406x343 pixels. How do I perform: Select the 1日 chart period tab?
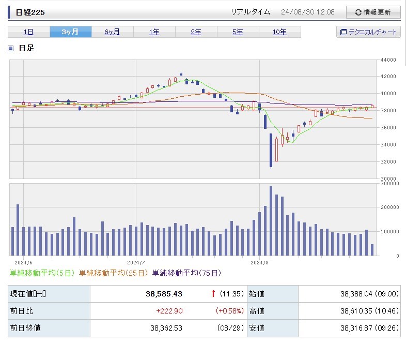(29, 32)
